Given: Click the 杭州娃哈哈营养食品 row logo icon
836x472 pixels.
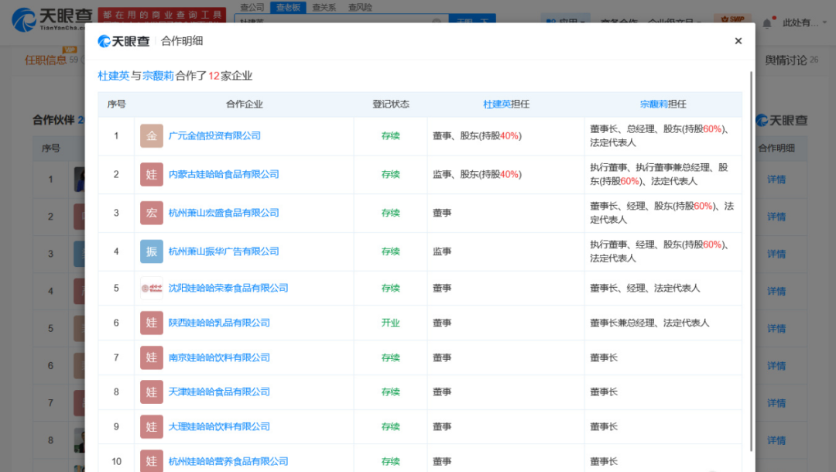Looking at the screenshot, I should coord(152,461).
